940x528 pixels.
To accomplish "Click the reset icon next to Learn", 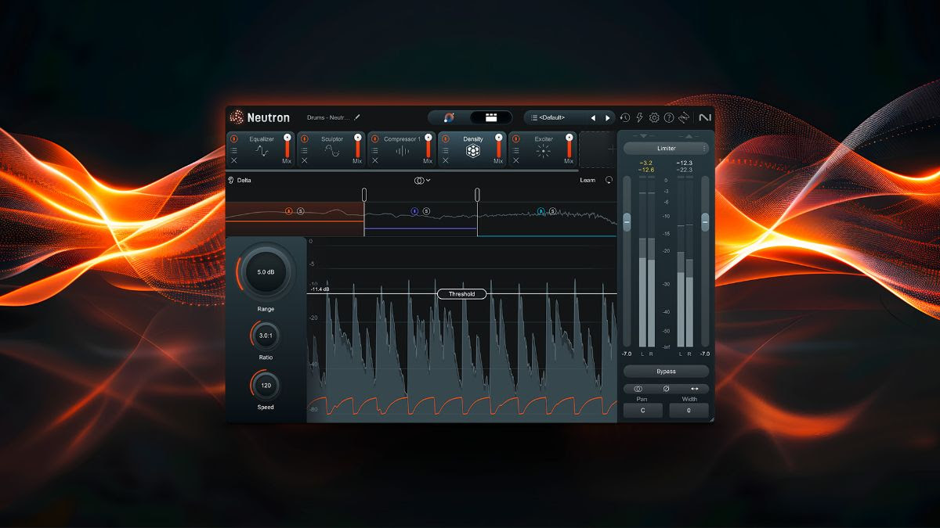I will tap(609, 180).
